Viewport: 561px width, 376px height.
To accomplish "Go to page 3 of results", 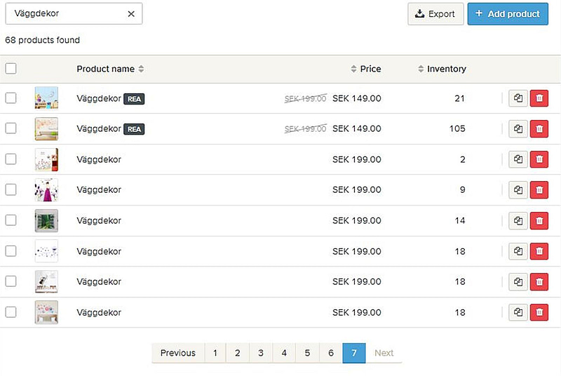I will 261,353.
